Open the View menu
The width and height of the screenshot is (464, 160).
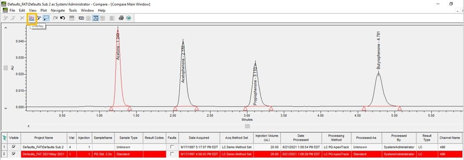tap(33, 10)
